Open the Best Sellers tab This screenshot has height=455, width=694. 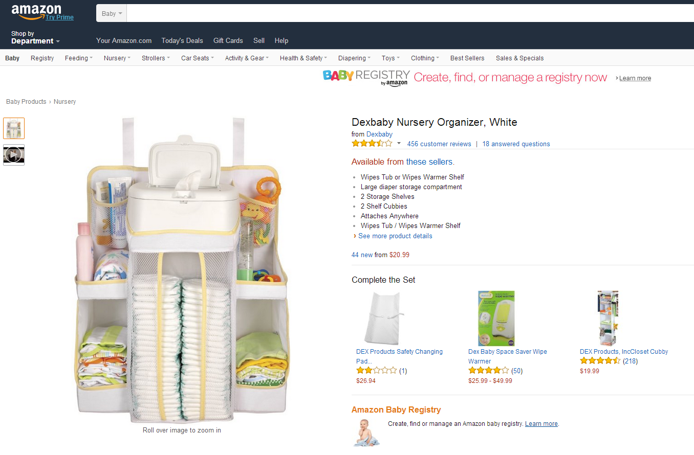[x=467, y=58]
